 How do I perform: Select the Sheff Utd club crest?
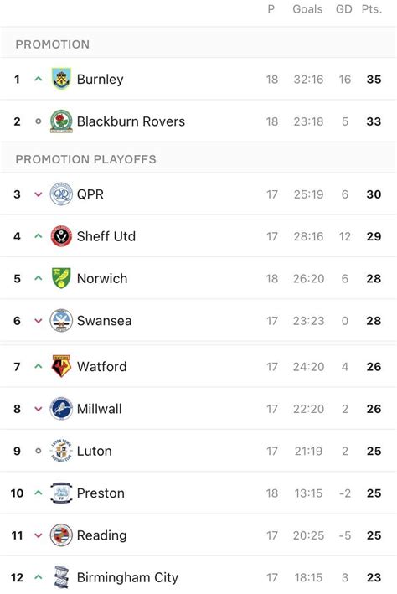tap(61, 236)
